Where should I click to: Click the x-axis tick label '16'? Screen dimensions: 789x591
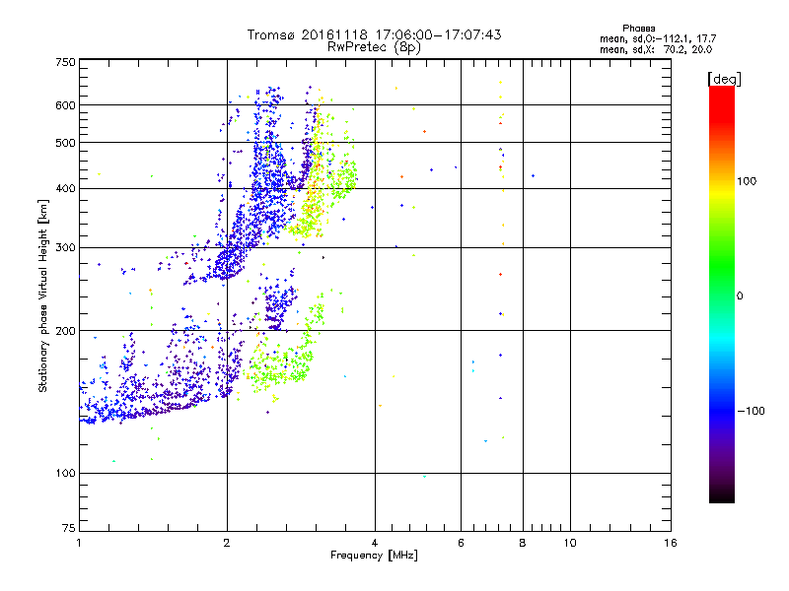671,543
